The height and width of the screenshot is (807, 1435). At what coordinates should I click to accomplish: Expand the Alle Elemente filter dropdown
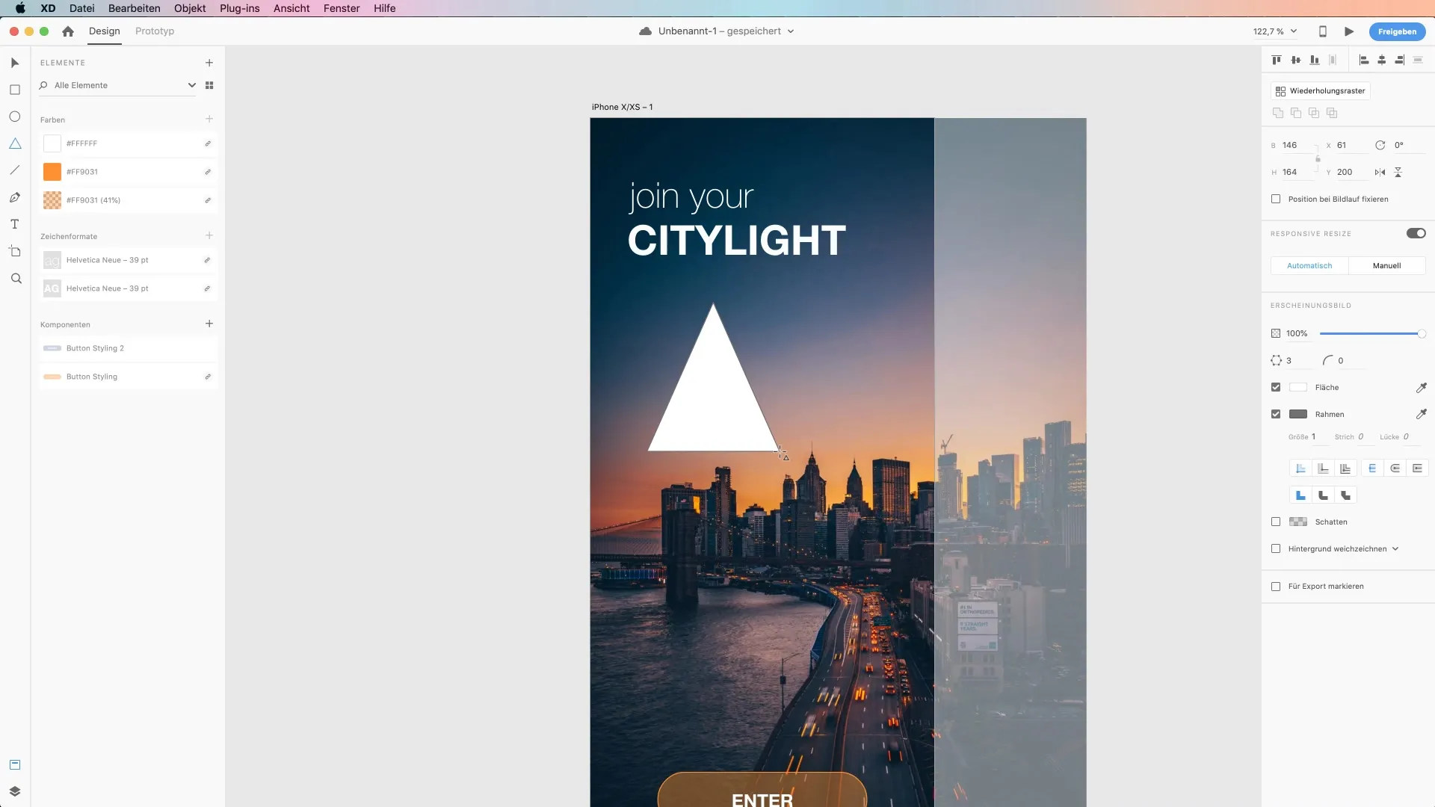[191, 85]
